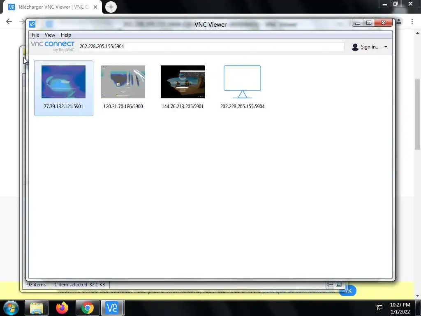Switch Explorer window to large icons view

(339, 285)
